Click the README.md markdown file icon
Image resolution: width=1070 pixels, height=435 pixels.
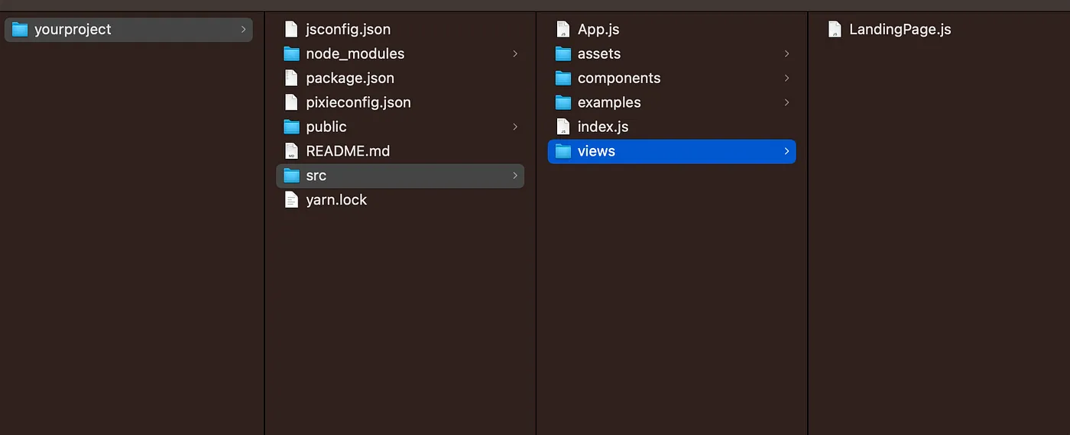tap(290, 151)
